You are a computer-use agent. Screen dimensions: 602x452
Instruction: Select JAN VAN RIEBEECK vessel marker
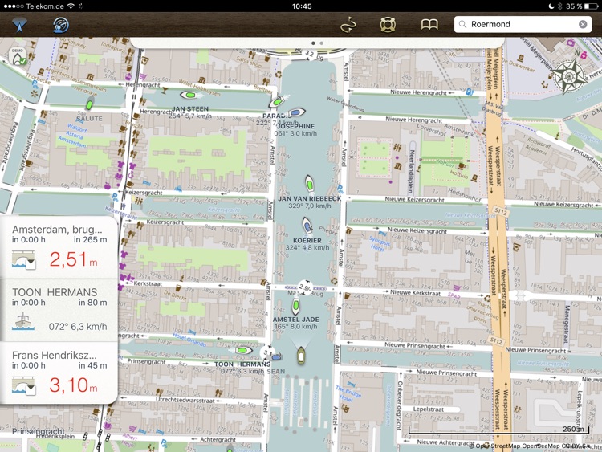(309, 184)
